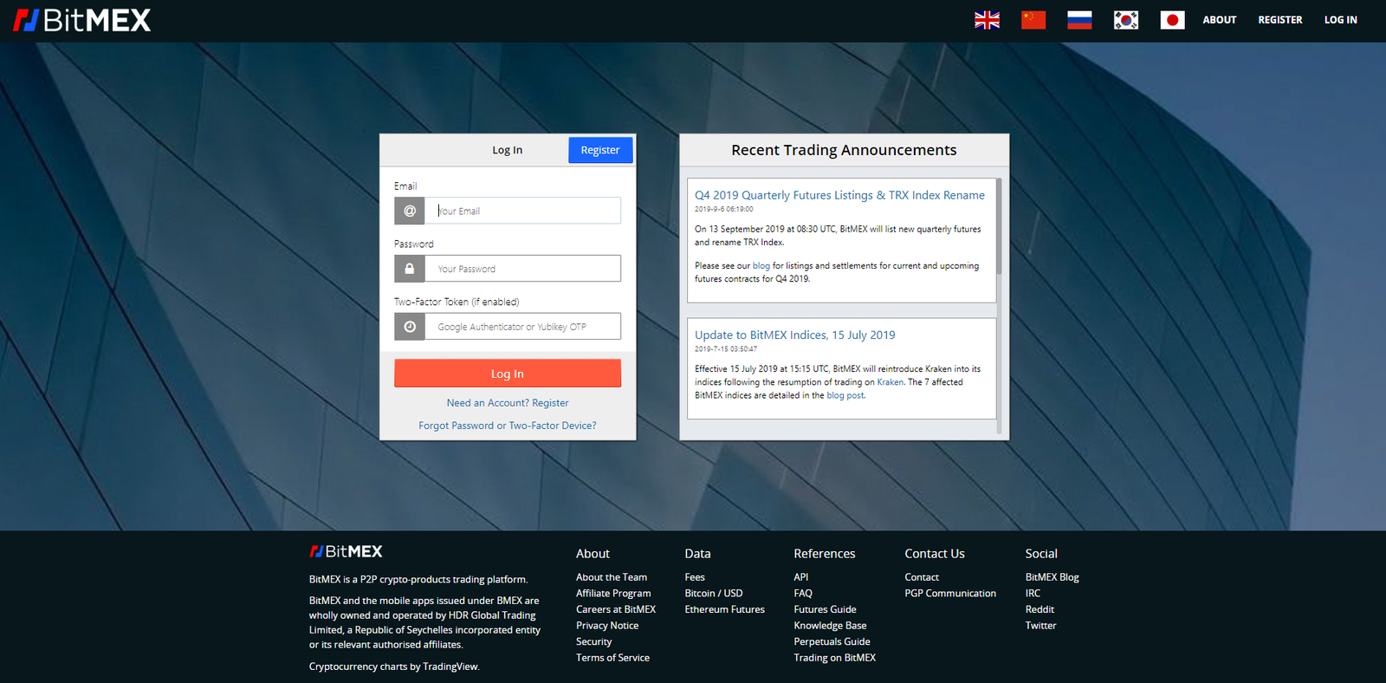The height and width of the screenshot is (683, 1386).
Task: Open PGP Communication footer link
Action: [x=950, y=594]
